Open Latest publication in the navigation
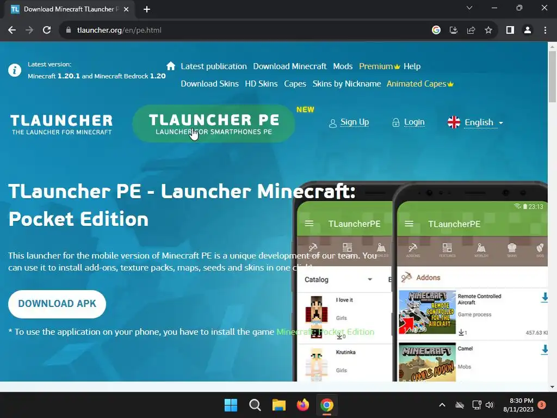 coord(213,66)
